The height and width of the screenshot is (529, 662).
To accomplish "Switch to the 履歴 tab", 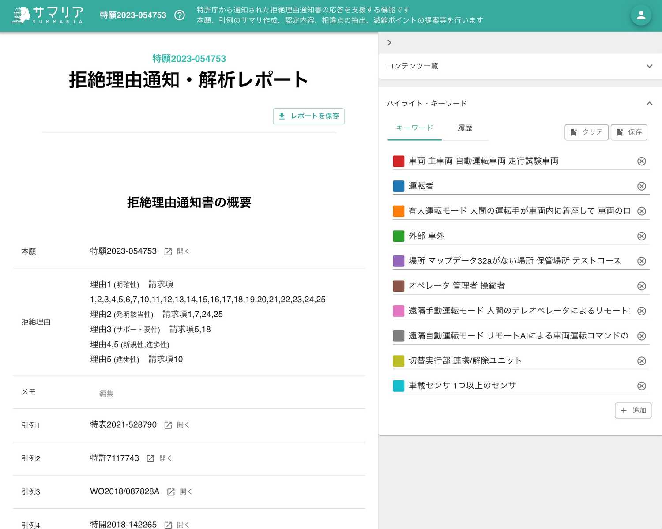I will [465, 128].
